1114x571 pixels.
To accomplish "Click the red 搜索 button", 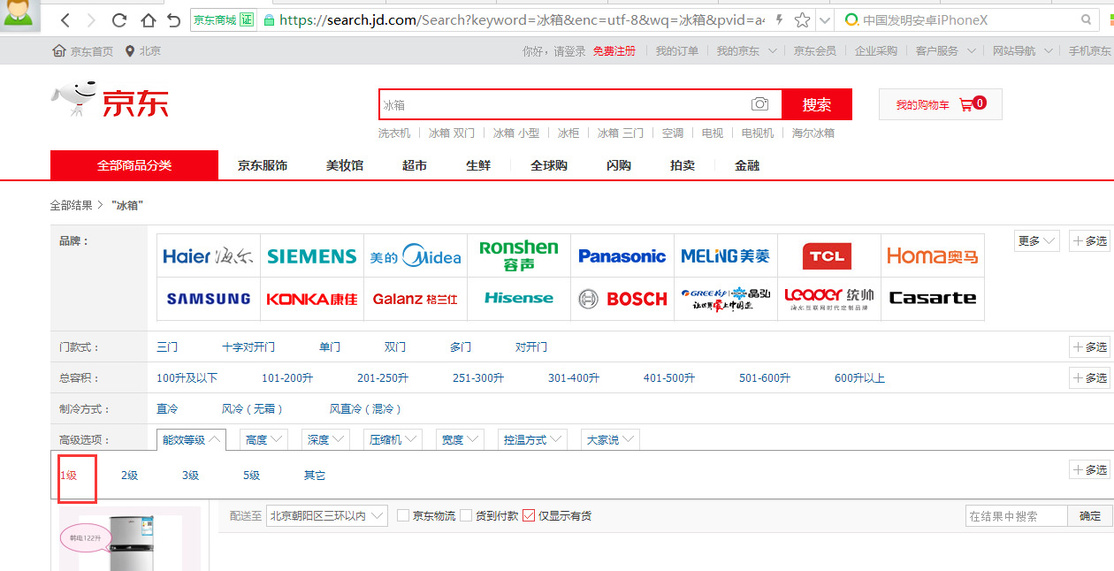I will (817, 104).
